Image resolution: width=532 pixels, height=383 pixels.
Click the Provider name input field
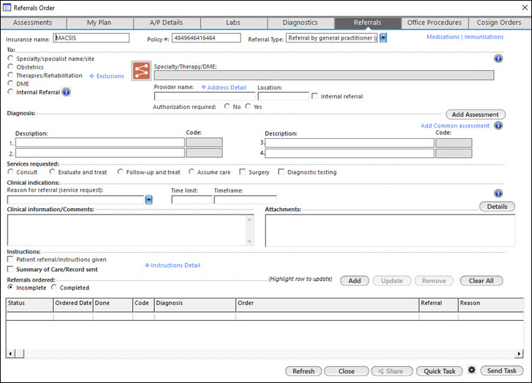[x=204, y=96]
